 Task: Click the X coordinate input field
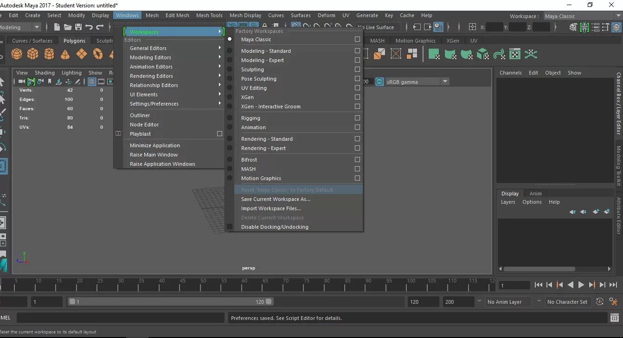(x=494, y=27)
